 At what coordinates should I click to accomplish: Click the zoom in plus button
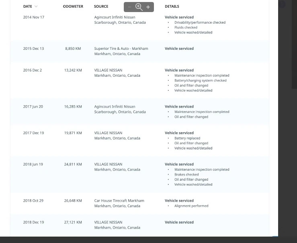tap(148, 7)
